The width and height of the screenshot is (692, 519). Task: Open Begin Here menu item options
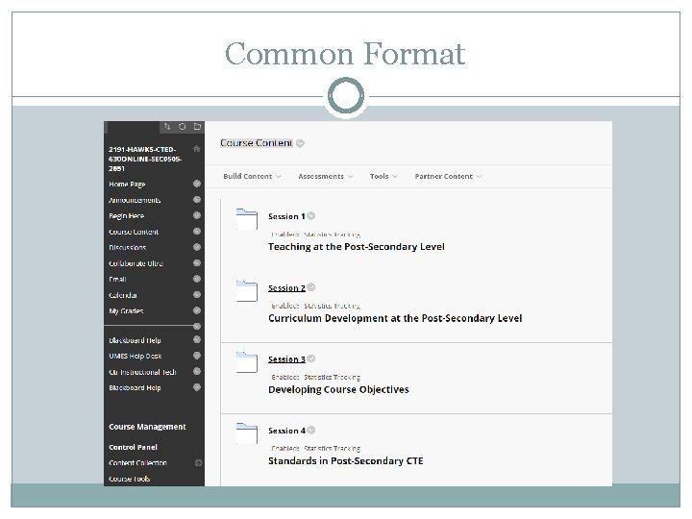(197, 215)
